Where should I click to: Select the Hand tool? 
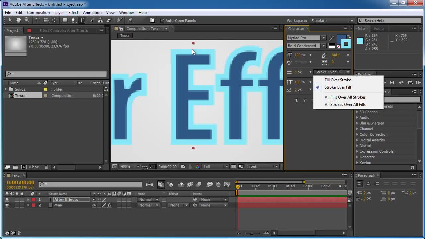19,20
